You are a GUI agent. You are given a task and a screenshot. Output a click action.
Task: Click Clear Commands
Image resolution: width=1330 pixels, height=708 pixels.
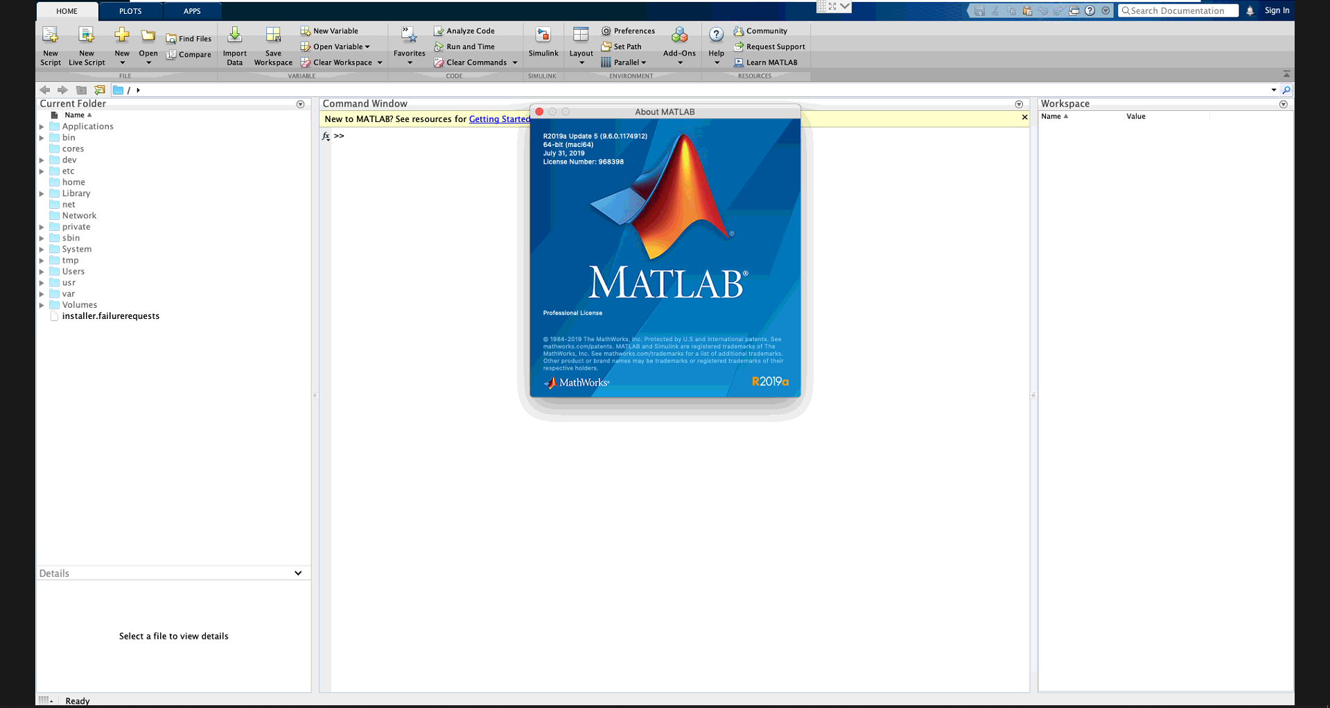pyautogui.click(x=471, y=62)
